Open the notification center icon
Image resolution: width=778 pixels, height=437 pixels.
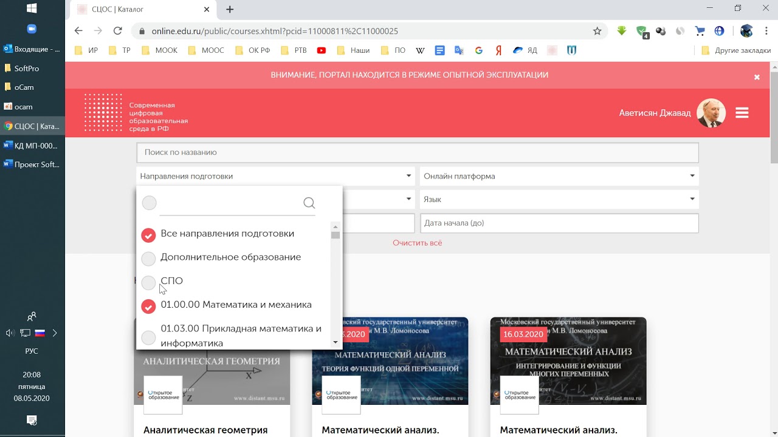click(32, 420)
